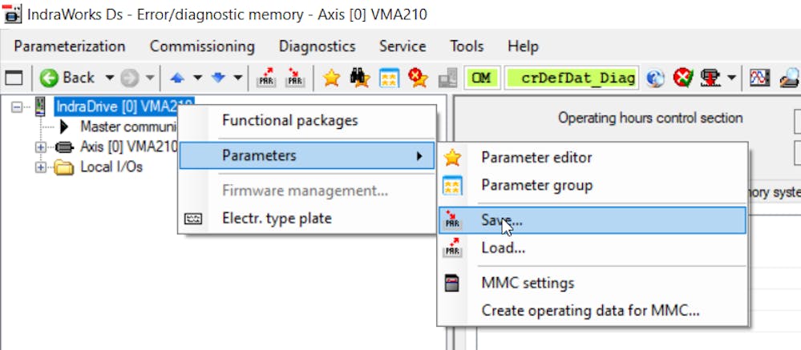801x350 pixels.
Task: Open the Back button history dropdown arrow
Action: [x=110, y=78]
